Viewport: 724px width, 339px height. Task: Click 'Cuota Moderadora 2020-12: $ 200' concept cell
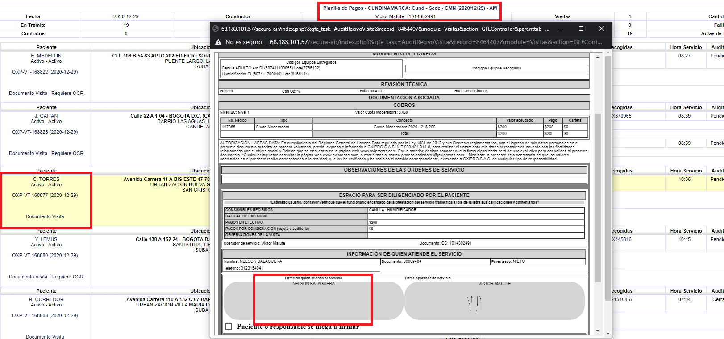pos(404,127)
